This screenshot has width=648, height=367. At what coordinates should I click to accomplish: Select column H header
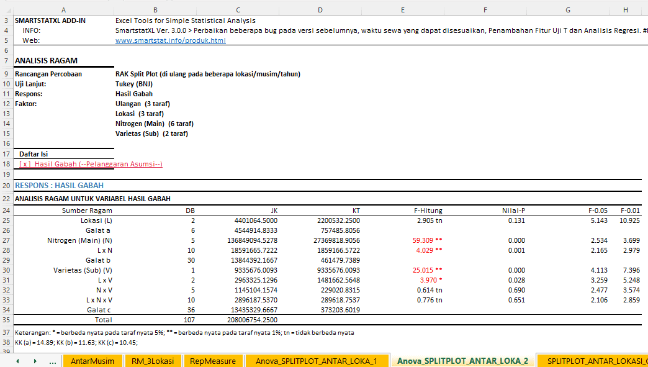pos(626,9)
